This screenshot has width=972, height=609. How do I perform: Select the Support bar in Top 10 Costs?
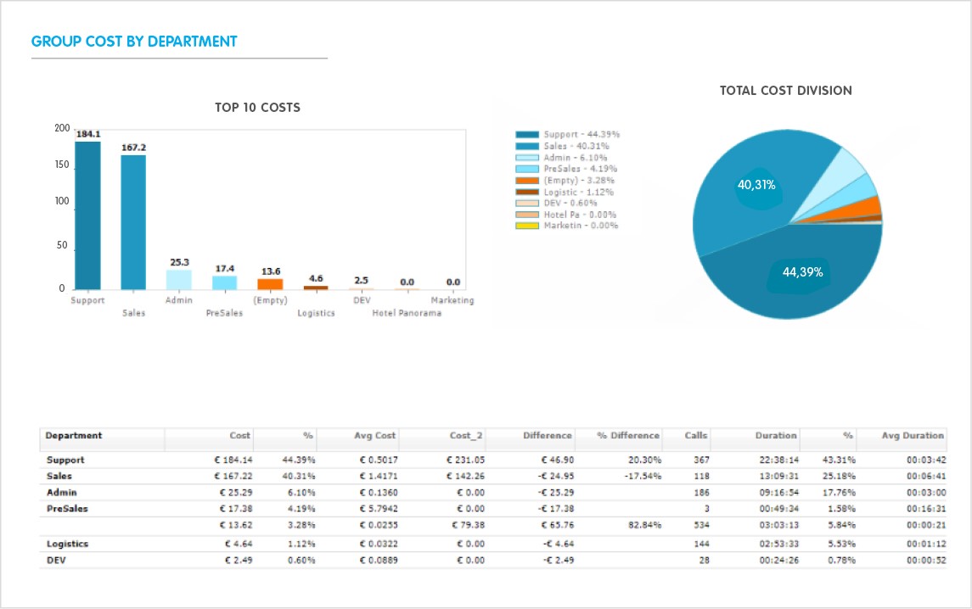click(88, 216)
